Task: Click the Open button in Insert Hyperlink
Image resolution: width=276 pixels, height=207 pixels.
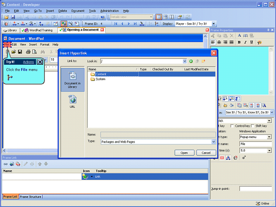Action: coord(184,153)
